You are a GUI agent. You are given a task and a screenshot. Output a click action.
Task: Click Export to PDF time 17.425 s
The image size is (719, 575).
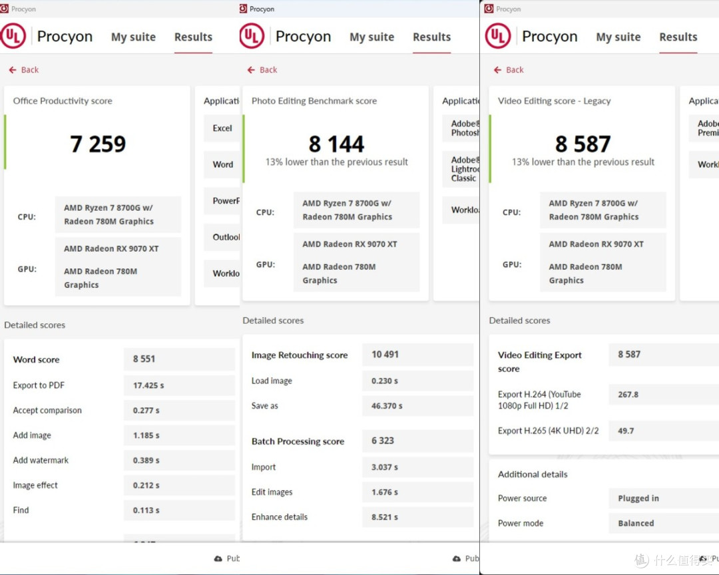click(179, 385)
